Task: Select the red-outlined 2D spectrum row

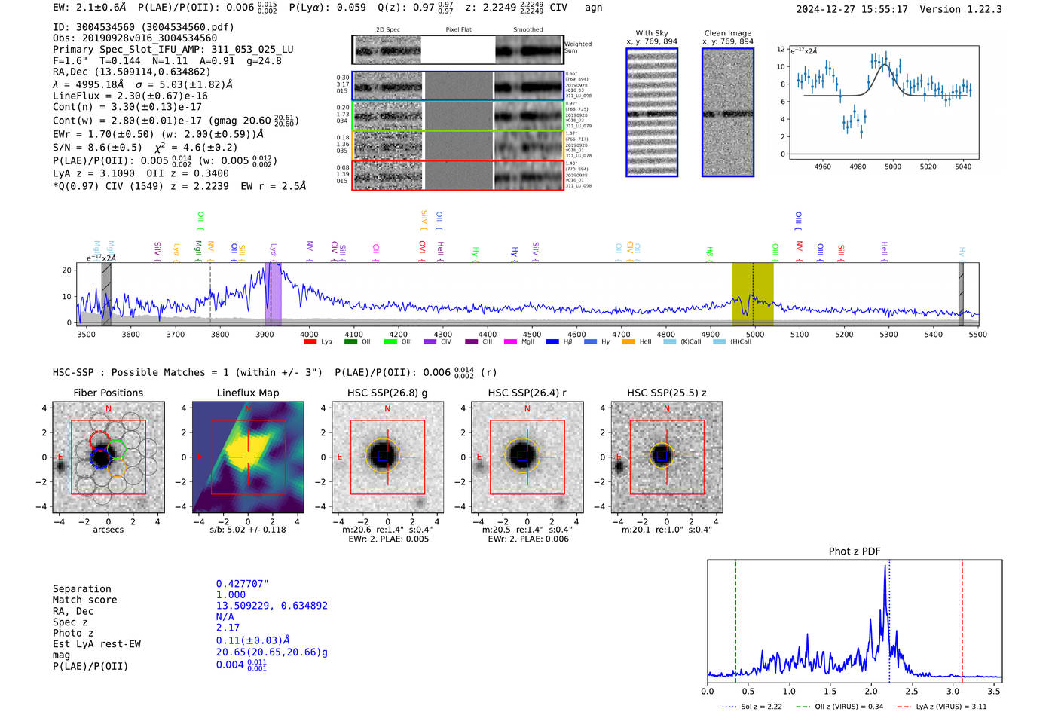Action: click(457, 175)
